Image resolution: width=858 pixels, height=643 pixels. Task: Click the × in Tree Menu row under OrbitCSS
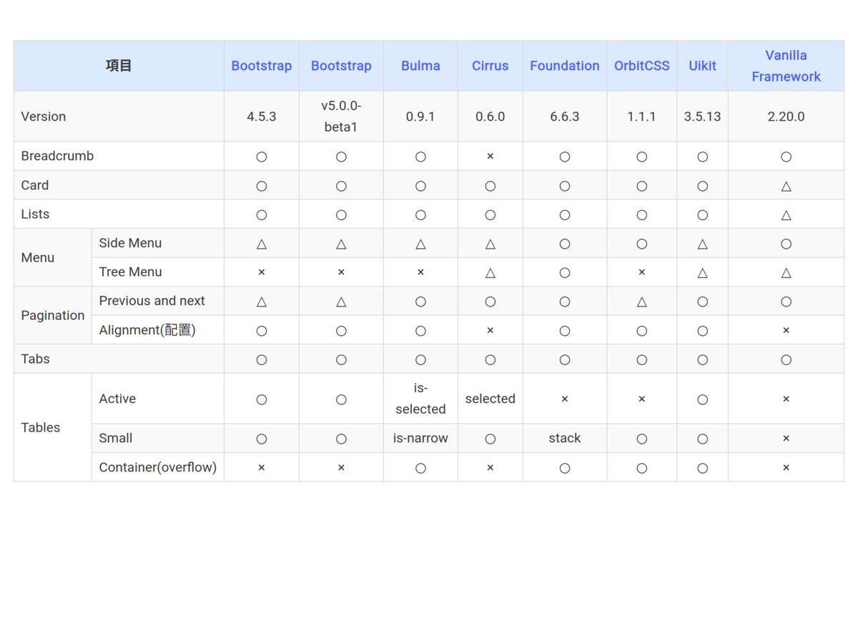(x=642, y=272)
